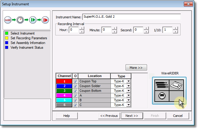This screenshot has width=198, height=129.
Task: Click the Hour input field
Action: tap(74, 30)
